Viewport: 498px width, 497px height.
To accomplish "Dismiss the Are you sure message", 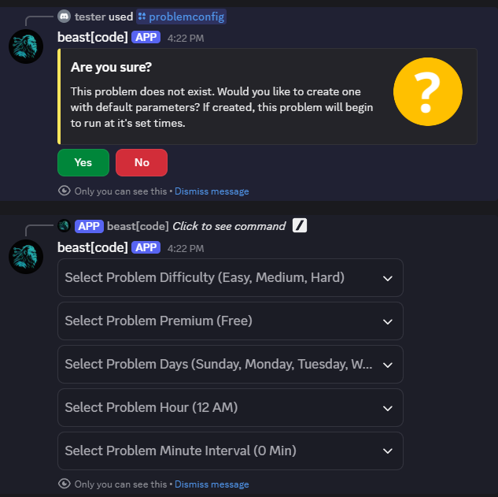I will pos(212,191).
